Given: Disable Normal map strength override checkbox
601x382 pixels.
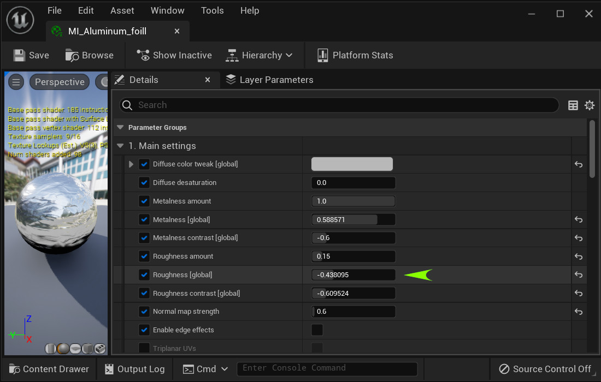Looking at the screenshot, I should 144,312.
